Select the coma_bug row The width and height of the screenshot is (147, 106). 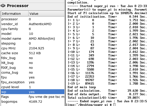(33, 73)
